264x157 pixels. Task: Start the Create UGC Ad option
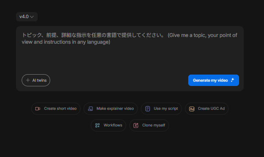coord(207,109)
